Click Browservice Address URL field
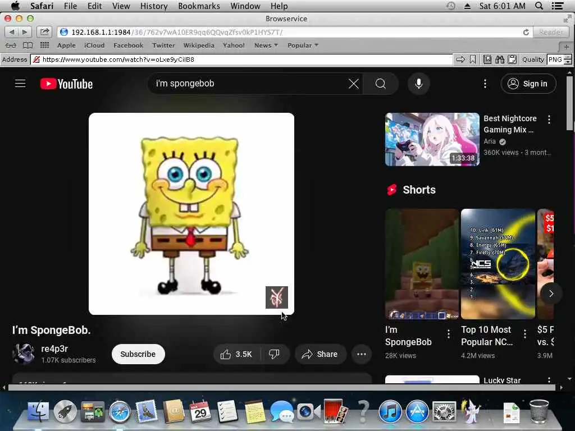Image resolution: width=575 pixels, height=431 pixels. point(241,59)
